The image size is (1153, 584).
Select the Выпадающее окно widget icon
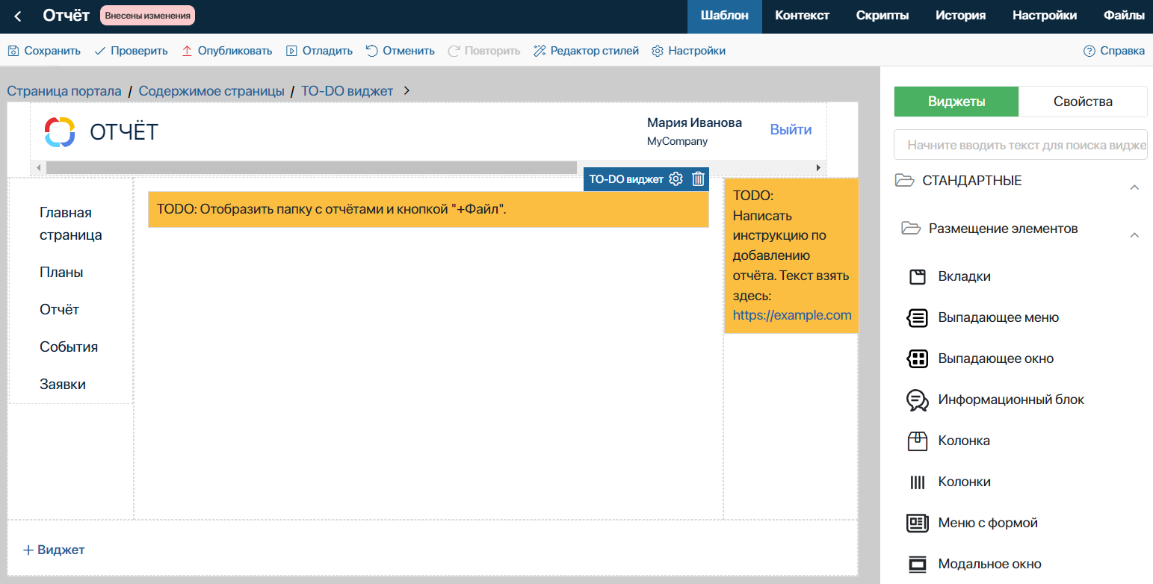(x=918, y=358)
